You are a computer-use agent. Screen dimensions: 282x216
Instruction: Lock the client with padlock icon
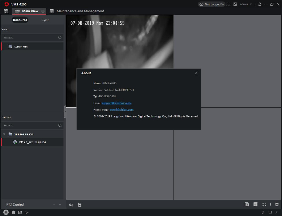[260, 4]
